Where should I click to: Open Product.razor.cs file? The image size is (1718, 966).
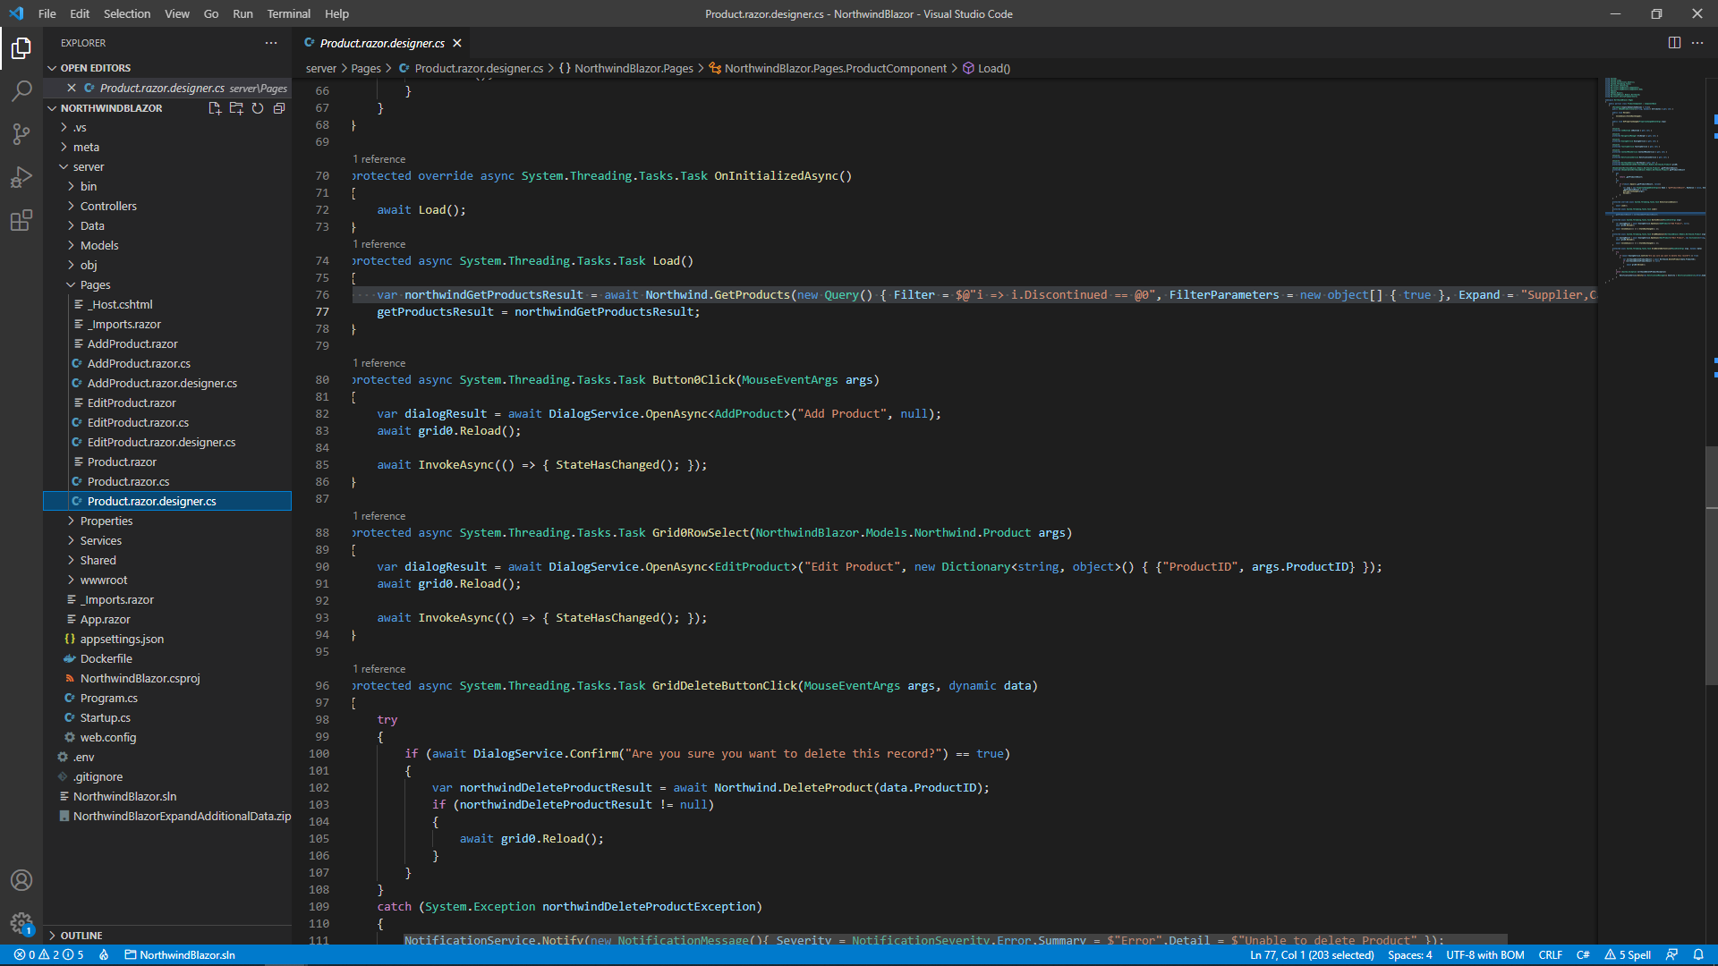[167, 482]
